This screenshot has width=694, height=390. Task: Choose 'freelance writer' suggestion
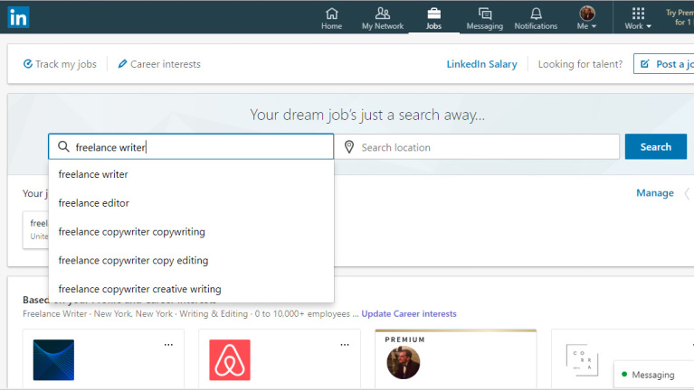pyautogui.click(x=191, y=174)
